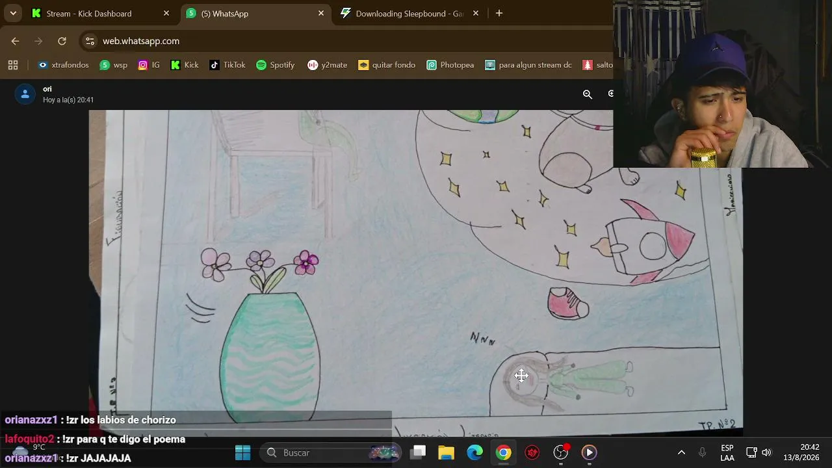Open the red circular taskbar app
The width and height of the screenshot is (832, 468).
tap(532, 452)
